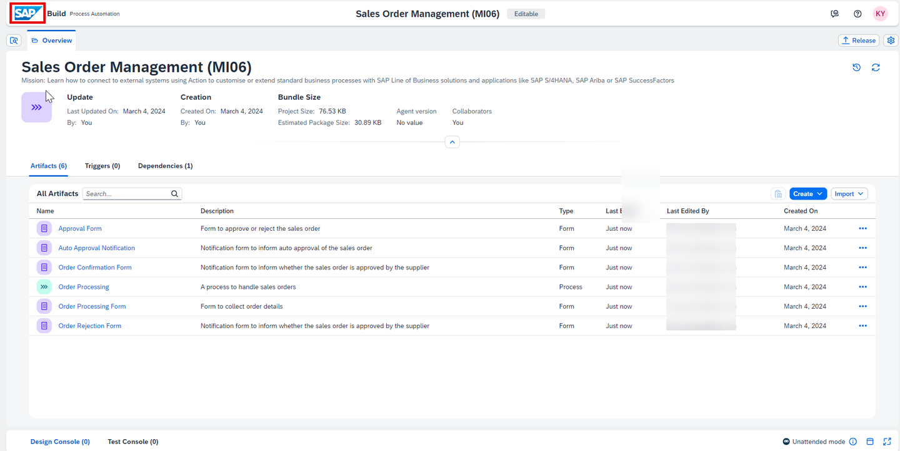Screen dimensions: 900x451
Task: Select the Artifacts (6) tab
Action: [x=49, y=166]
